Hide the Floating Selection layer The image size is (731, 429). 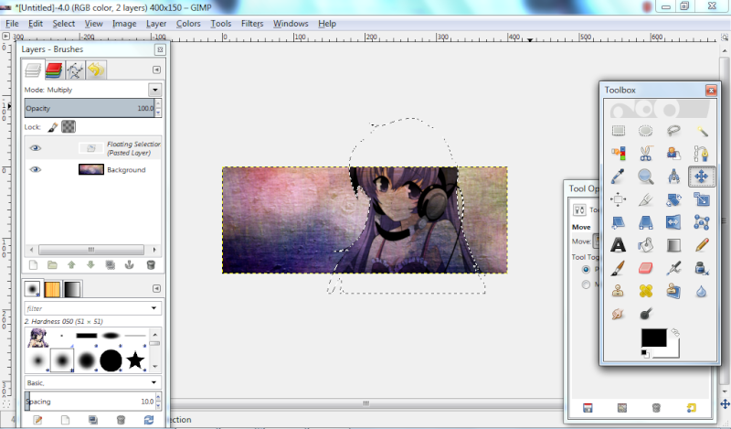[36, 148]
